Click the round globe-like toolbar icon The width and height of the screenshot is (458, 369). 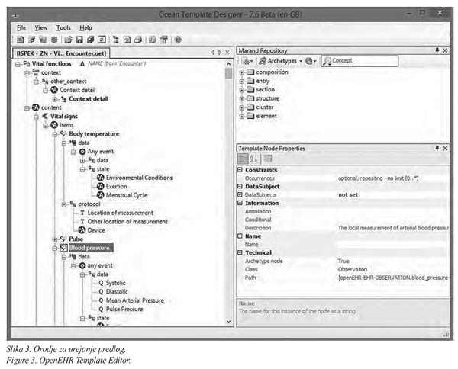[x=54, y=40]
